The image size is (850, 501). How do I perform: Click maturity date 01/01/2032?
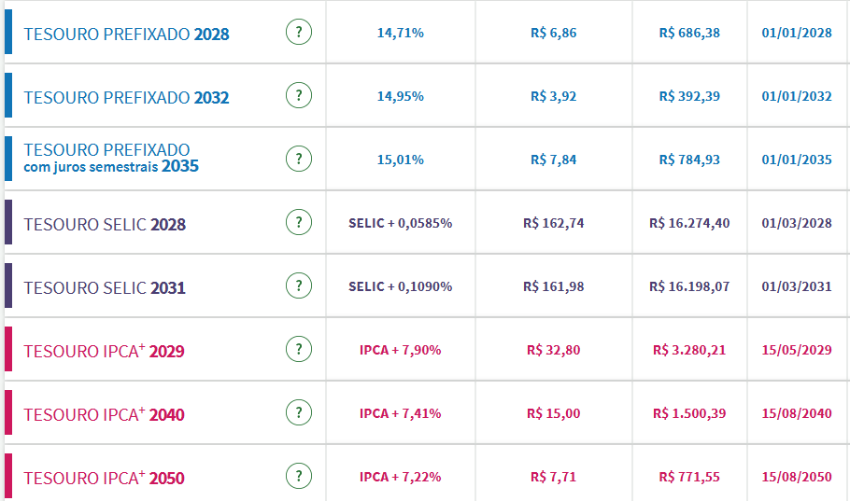click(797, 96)
